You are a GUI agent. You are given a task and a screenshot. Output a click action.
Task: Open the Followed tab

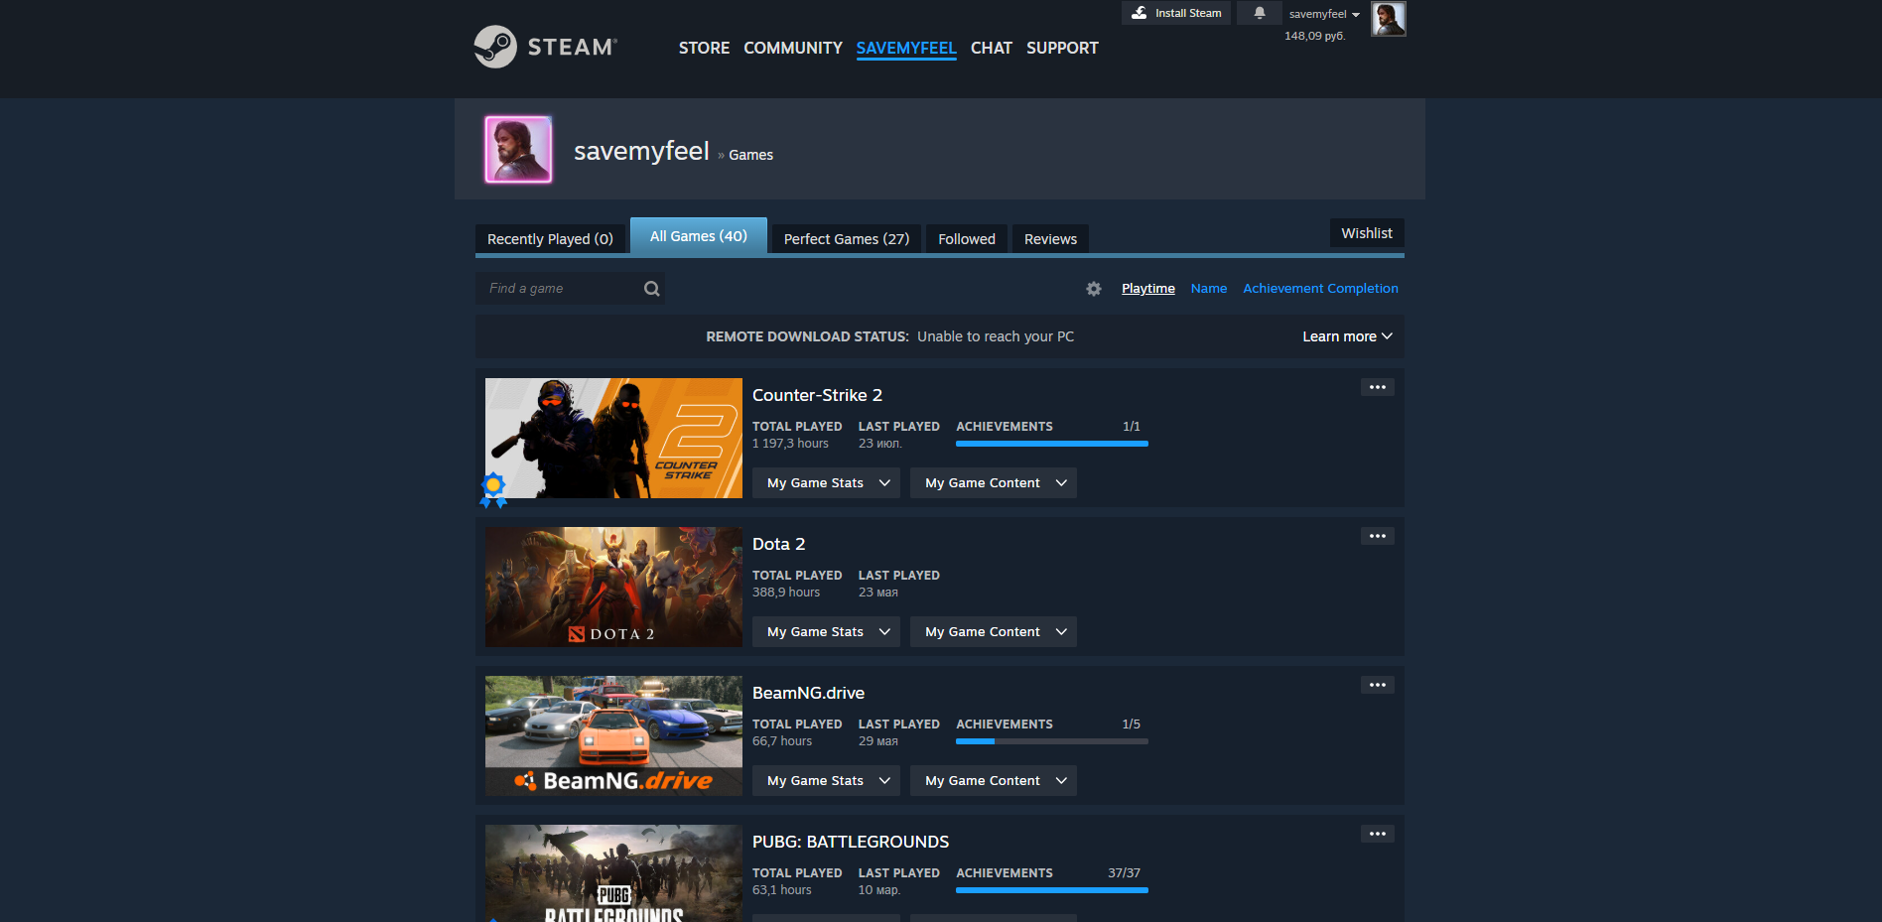[x=967, y=239]
